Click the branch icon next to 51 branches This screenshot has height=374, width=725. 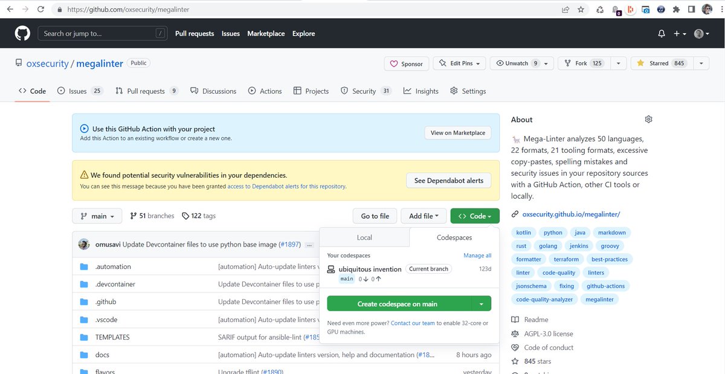click(x=132, y=216)
